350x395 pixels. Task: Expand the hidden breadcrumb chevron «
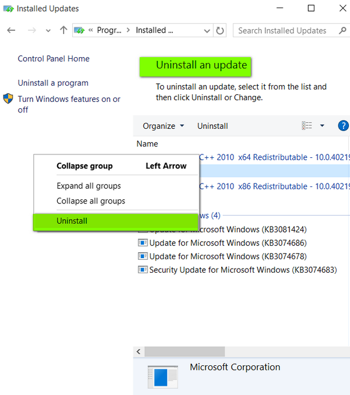(91, 30)
